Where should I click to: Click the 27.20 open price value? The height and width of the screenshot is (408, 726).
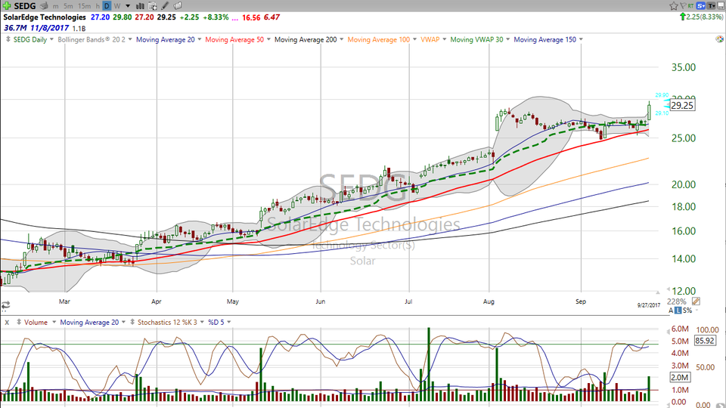click(x=100, y=17)
